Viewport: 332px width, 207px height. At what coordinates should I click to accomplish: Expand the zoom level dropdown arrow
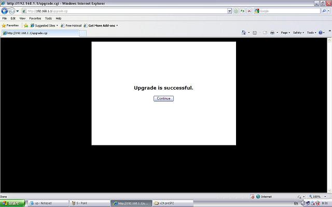(x=325, y=197)
